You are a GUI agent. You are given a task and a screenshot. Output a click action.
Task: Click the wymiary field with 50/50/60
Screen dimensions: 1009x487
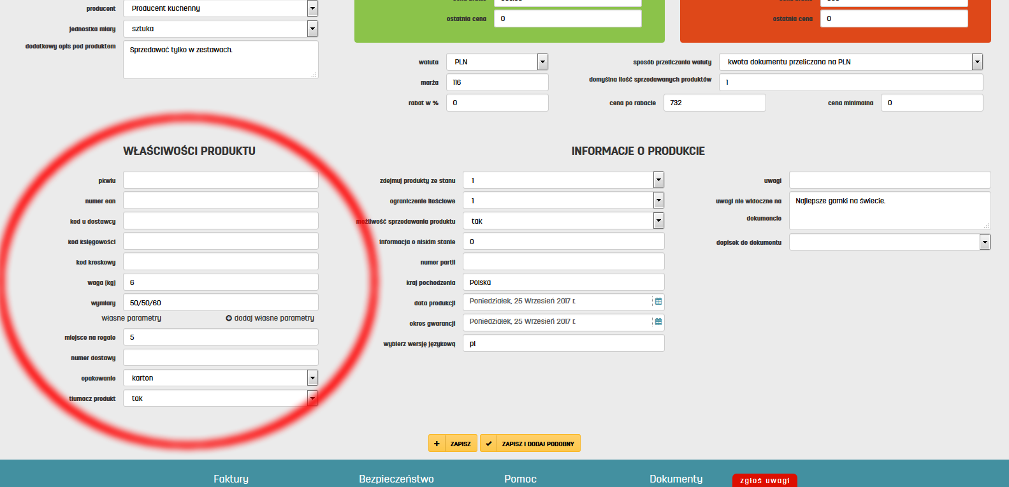coord(221,302)
